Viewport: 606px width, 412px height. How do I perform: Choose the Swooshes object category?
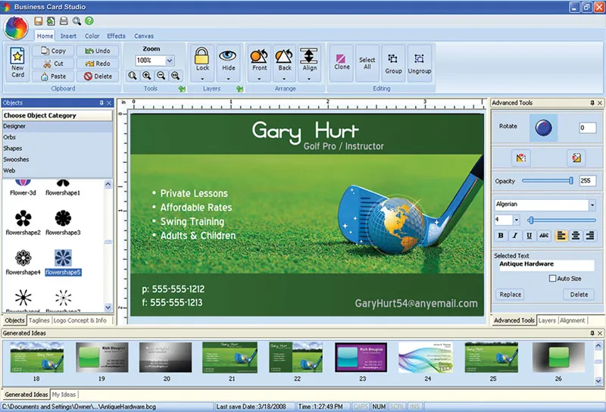[58, 159]
